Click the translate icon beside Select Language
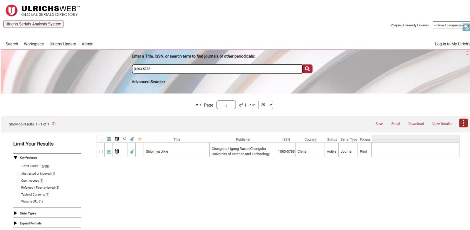Screen dimensions: 470x230 coord(466,27)
